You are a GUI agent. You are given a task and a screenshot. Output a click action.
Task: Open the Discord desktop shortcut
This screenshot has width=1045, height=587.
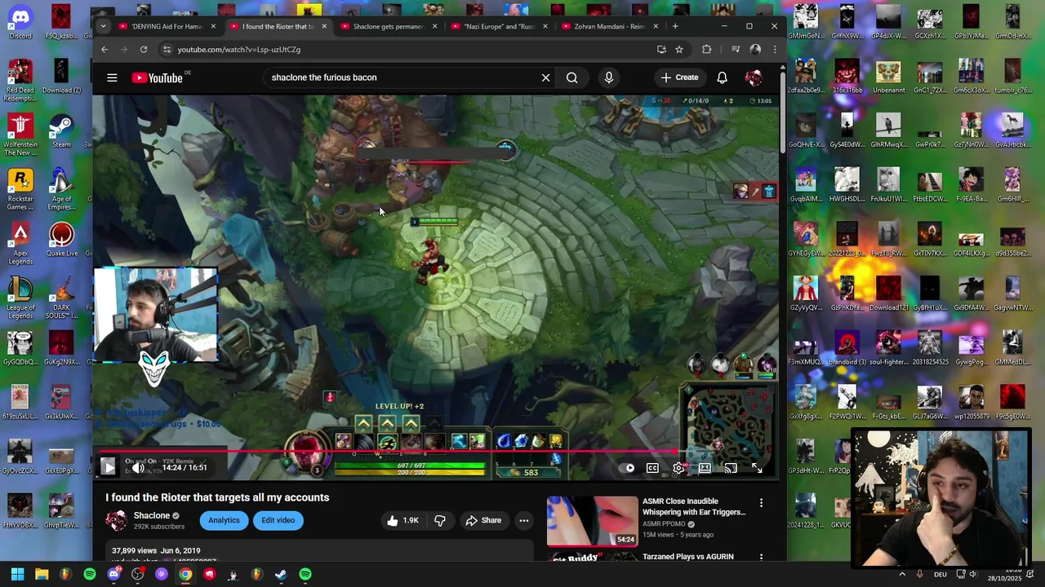(20, 22)
